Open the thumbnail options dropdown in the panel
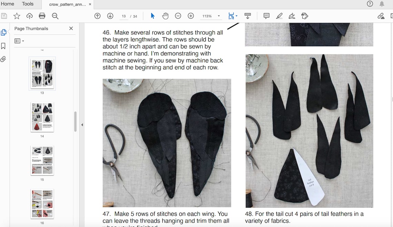The width and height of the screenshot is (393, 227). click(19, 41)
